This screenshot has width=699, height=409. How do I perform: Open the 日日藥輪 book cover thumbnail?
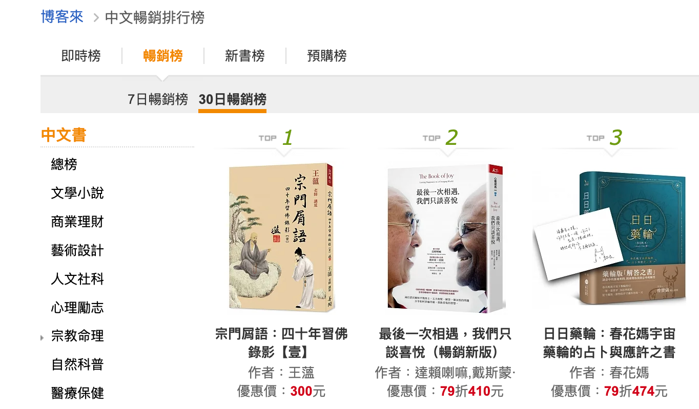[x=609, y=238]
